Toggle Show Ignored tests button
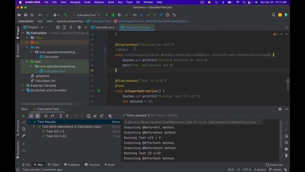The width and height of the screenshot is (305, 172). (x=38, y=116)
